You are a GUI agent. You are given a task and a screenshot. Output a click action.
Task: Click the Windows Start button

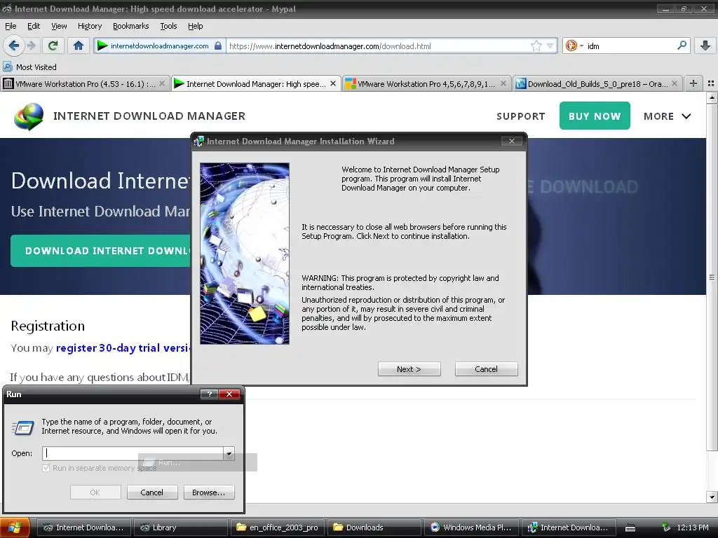(x=15, y=527)
